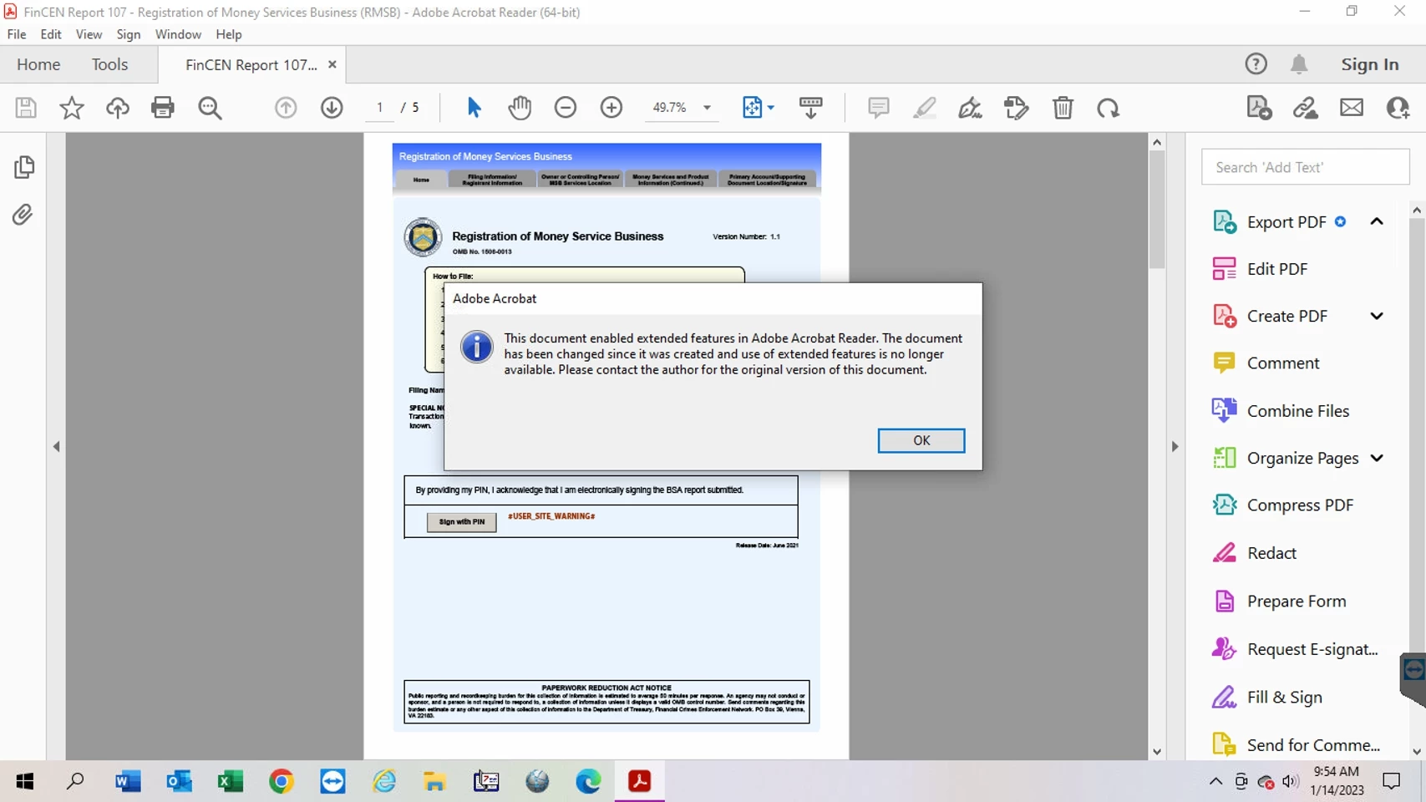
Task: Click the Sign with PIN button
Action: [x=461, y=521]
